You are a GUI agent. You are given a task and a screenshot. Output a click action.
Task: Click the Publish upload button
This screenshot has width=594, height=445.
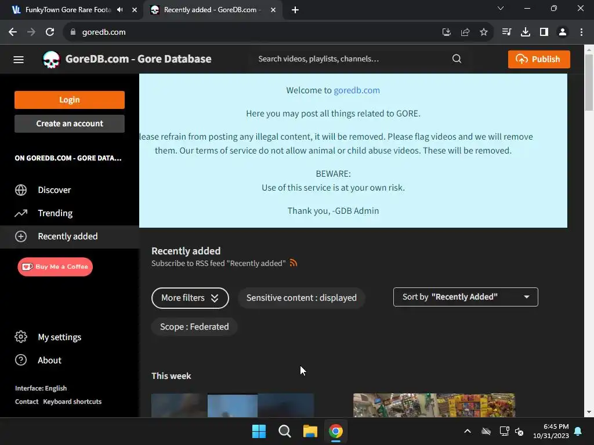click(x=539, y=59)
